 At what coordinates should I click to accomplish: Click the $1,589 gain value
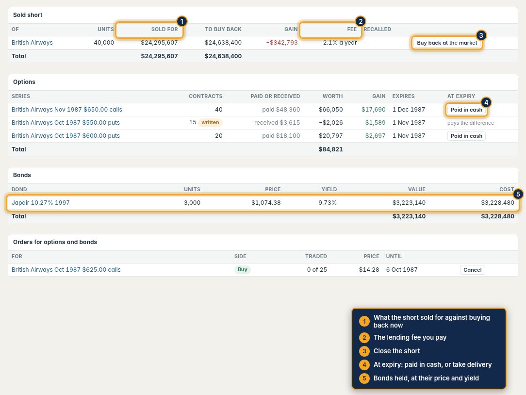pos(376,122)
